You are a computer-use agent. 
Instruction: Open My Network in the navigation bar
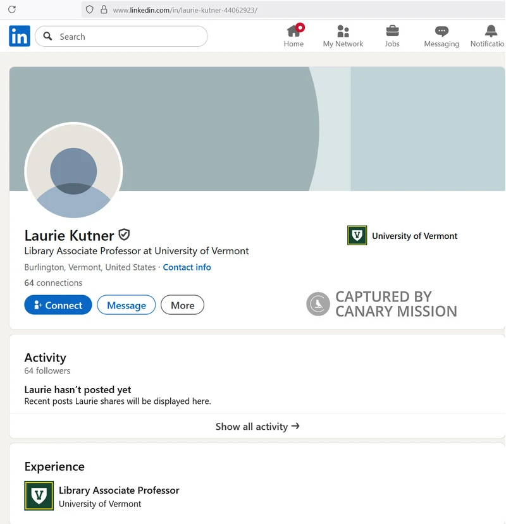coord(343,36)
